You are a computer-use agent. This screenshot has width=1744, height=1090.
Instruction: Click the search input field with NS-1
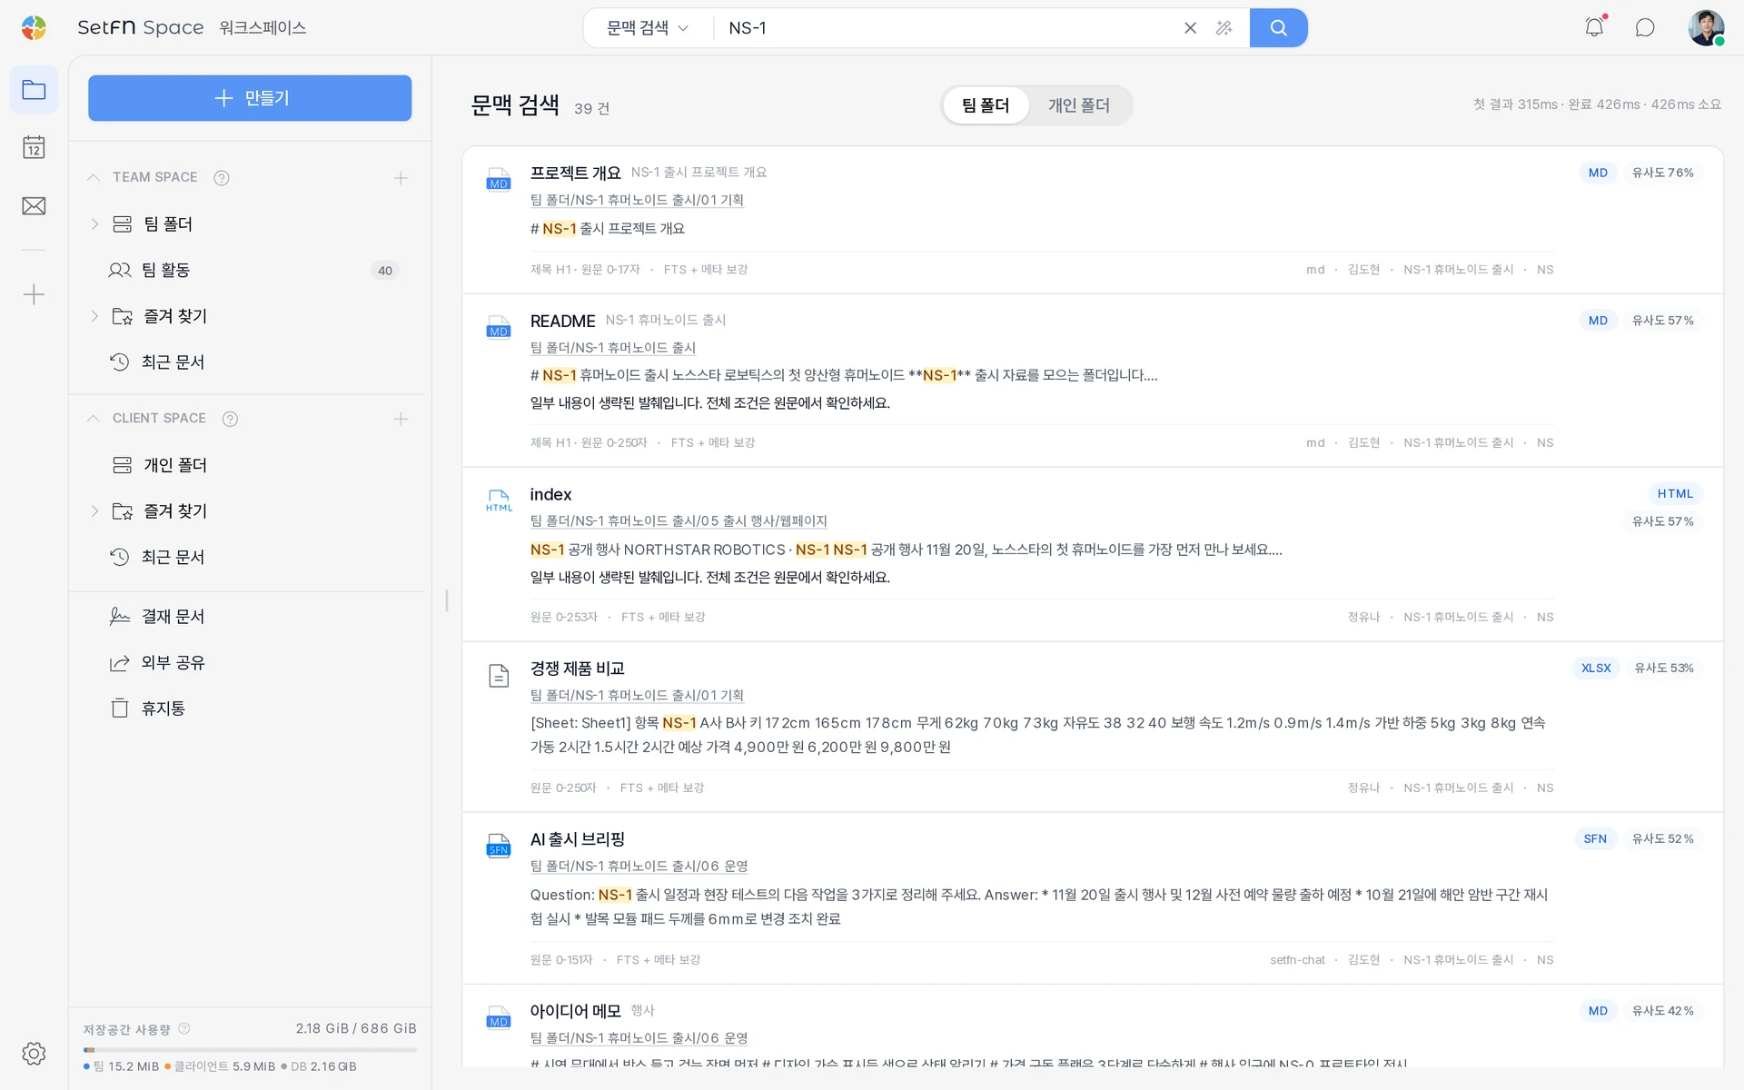point(945,28)
